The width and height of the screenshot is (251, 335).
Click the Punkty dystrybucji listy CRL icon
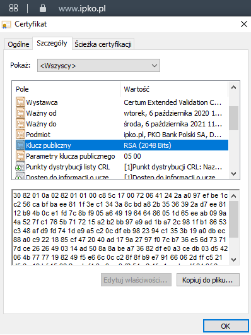[20, 166]
